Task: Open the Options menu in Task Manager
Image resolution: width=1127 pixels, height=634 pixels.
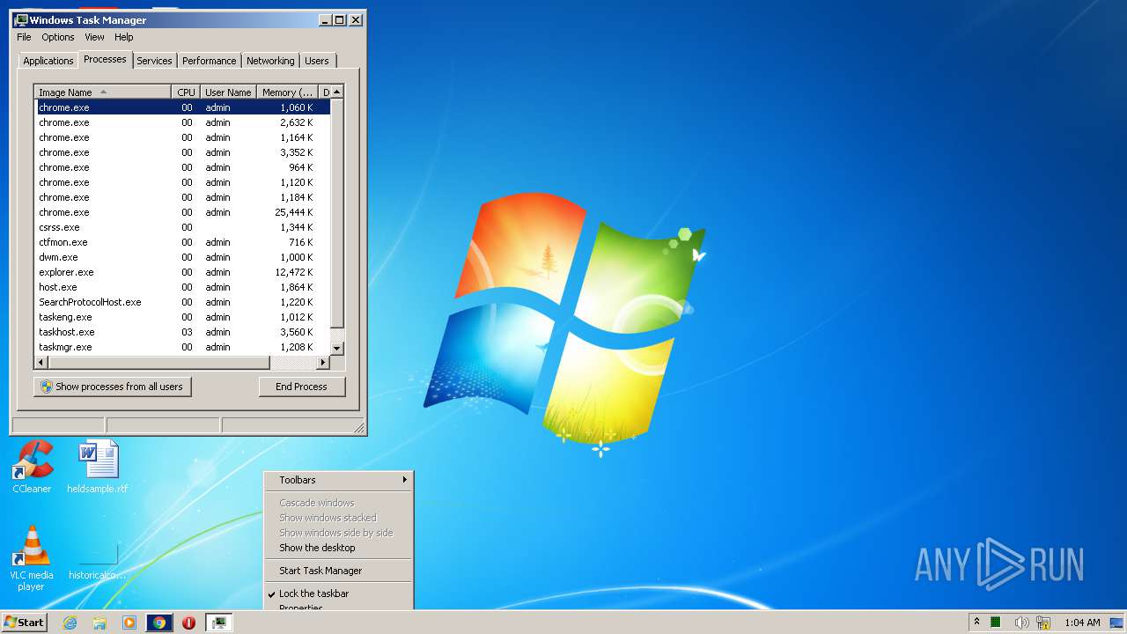Action: click(x=58, y=37)
